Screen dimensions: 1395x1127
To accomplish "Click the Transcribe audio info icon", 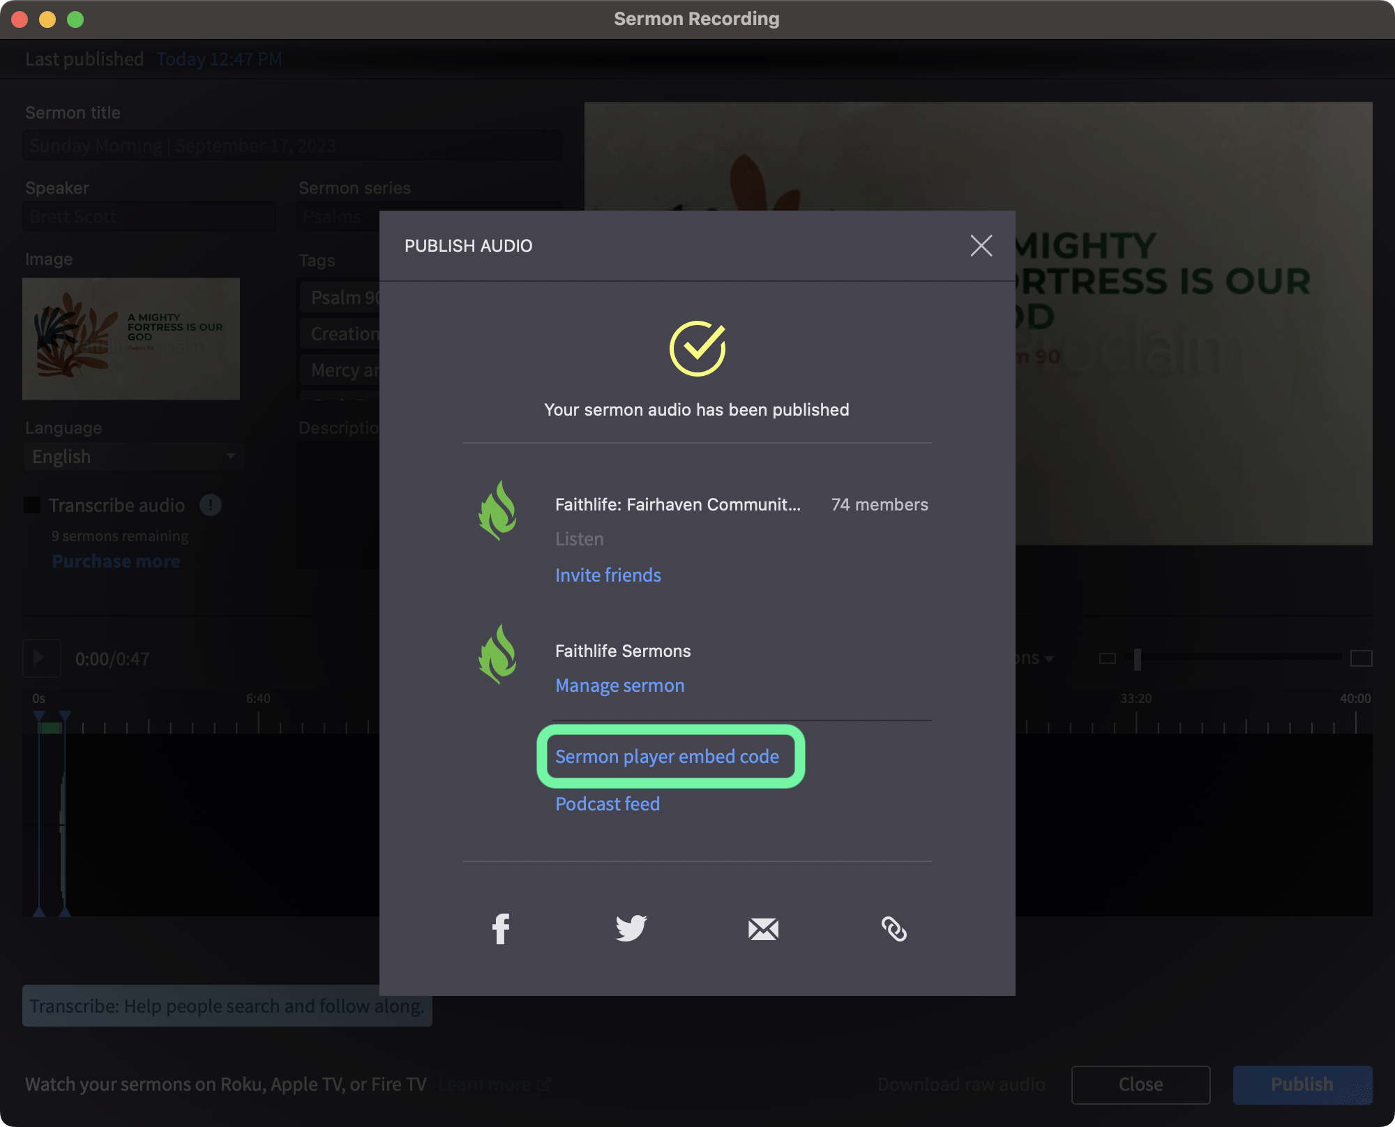I will tap(211, 505).
